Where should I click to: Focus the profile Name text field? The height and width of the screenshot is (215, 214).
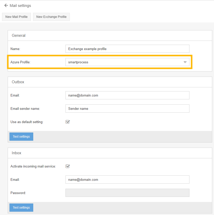click(x=127, y=49)
